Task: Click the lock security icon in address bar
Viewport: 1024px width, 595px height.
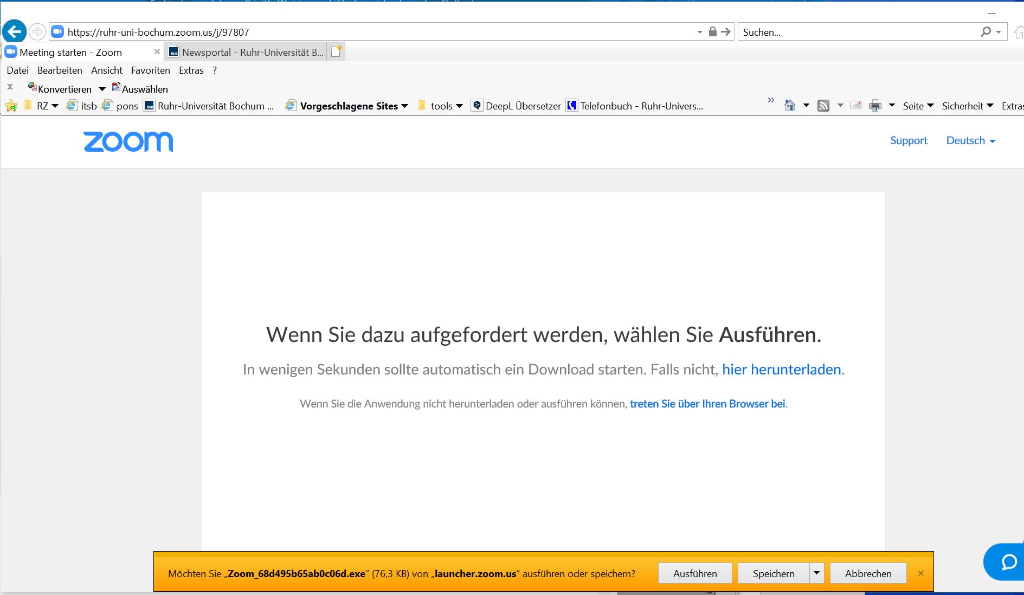Action: click(x=713, y=32)
